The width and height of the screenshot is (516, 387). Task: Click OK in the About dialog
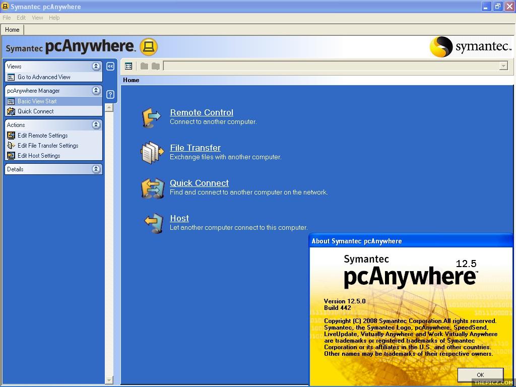tap(480, 375)
